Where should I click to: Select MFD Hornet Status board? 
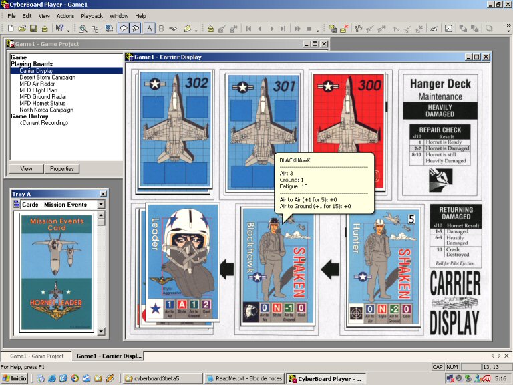click(43, 104)
